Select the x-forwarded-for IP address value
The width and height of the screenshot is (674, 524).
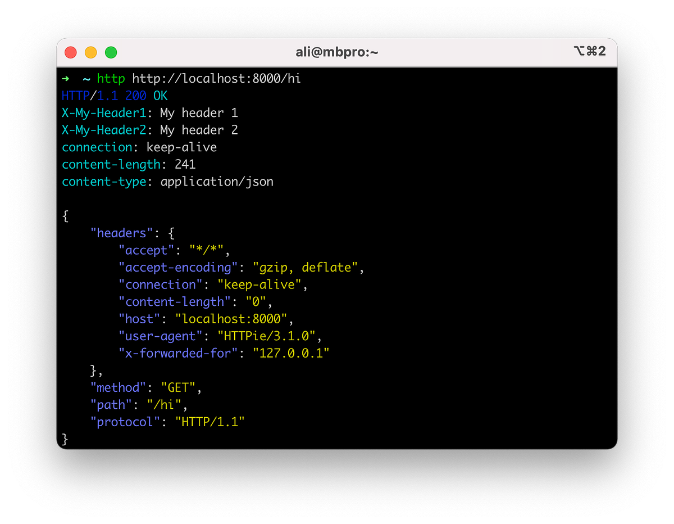pos(291,353)
